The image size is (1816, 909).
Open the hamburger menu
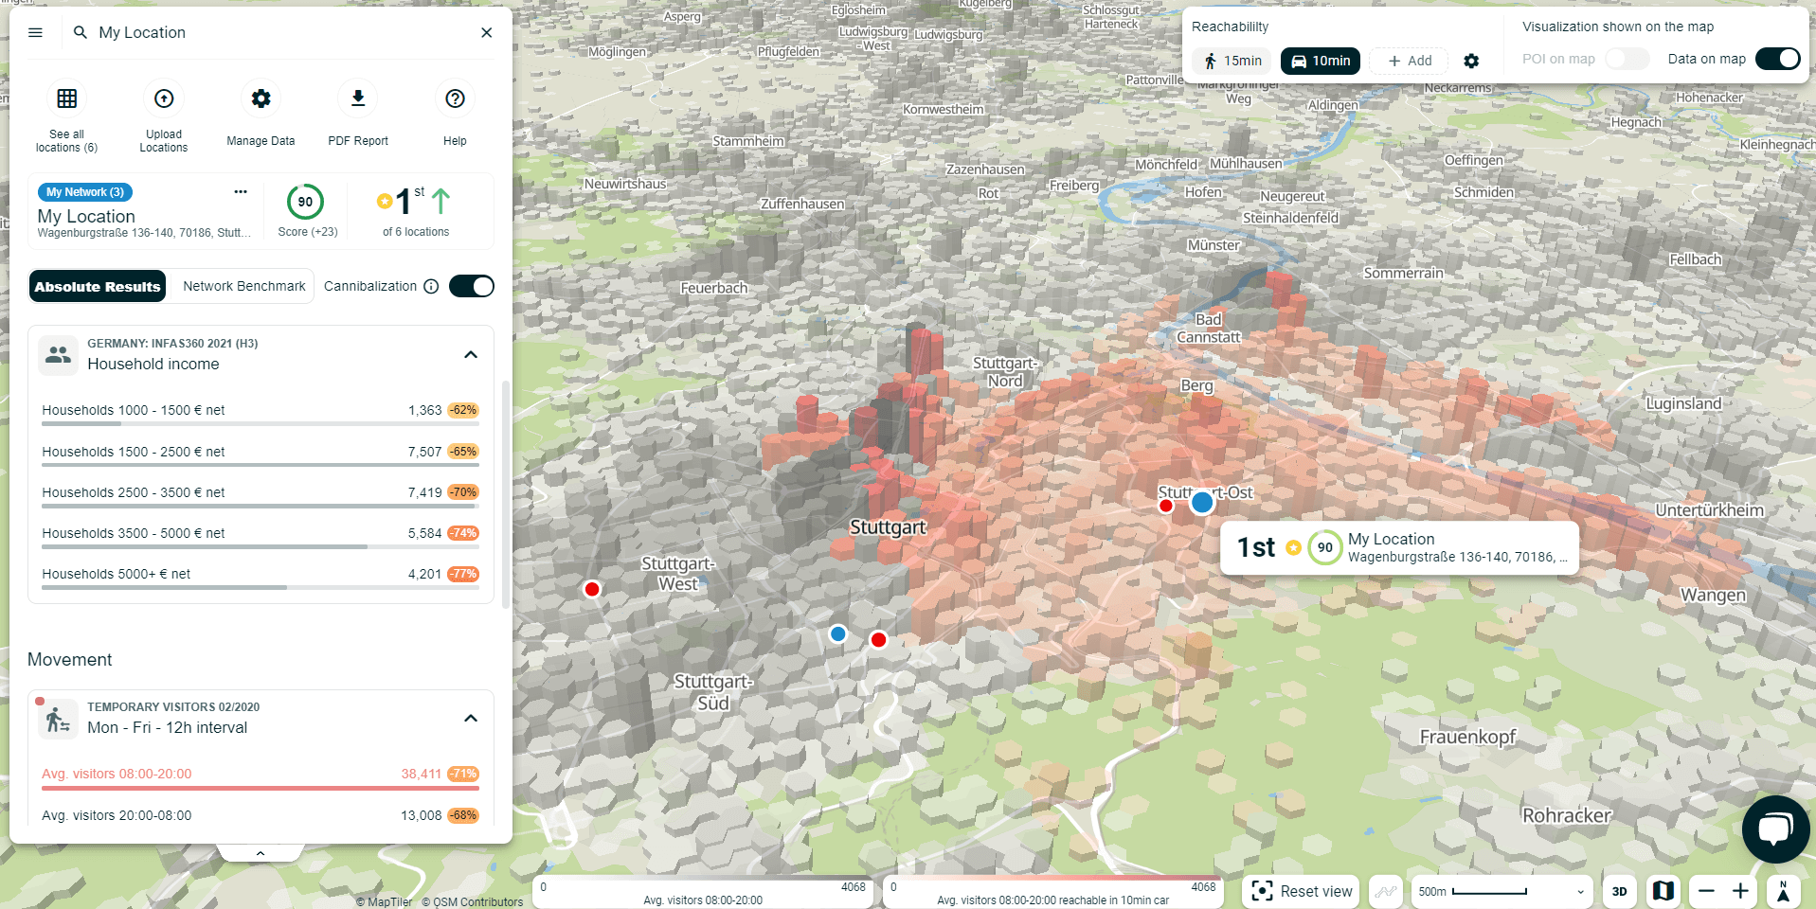(x=36, y=32)
